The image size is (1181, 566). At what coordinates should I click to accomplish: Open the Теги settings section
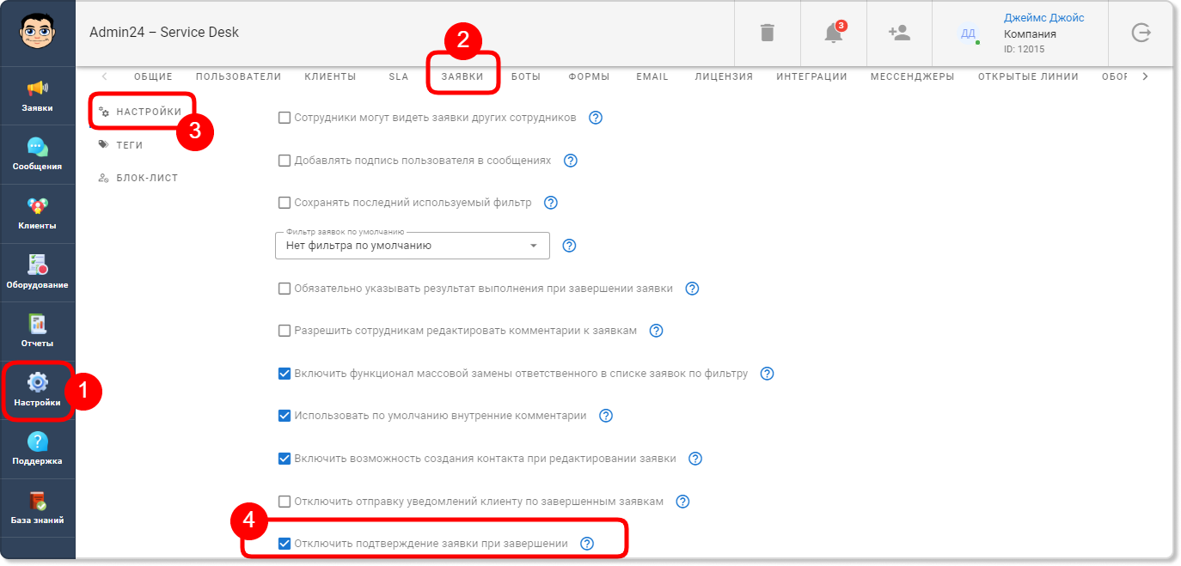[129, 145]
